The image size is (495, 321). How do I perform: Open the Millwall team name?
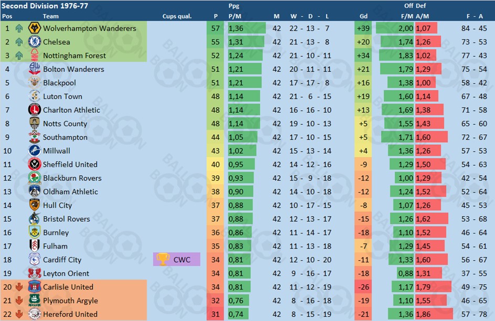[57, 151]
